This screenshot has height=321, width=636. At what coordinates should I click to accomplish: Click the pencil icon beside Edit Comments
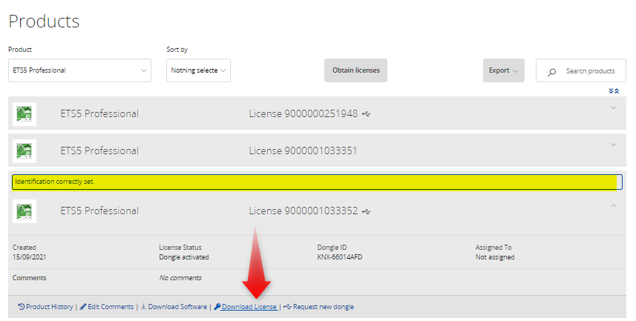point(83,307)
